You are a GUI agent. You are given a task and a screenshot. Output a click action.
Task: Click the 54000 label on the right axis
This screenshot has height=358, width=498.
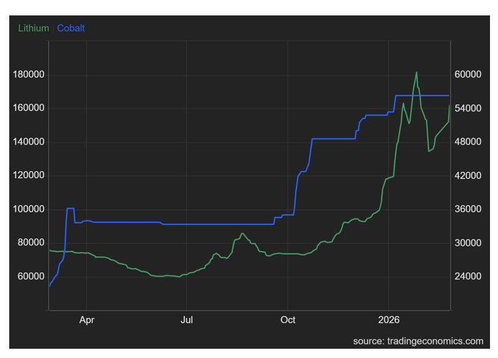point(467,108)
